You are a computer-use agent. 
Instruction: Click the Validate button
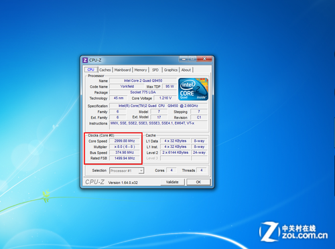tap(172, 182)
